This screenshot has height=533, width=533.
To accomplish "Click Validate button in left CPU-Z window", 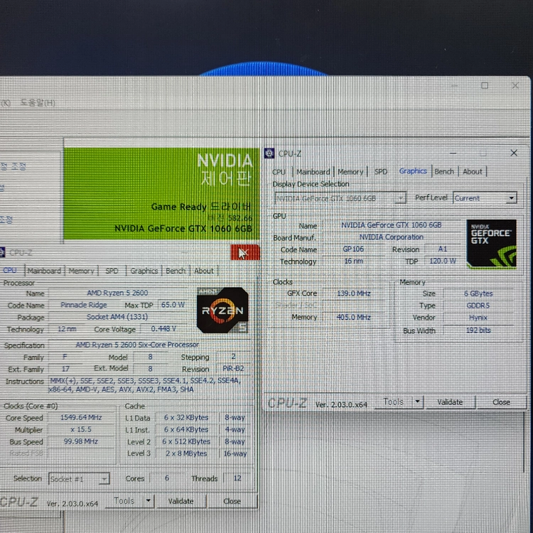I will click(181, 501).
